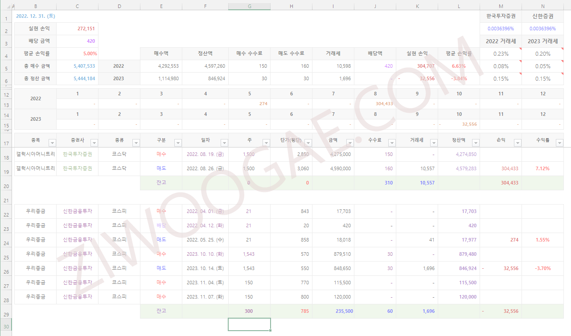Select column C via its header
The width and height of the screenshot is (571, 336).
coord(78,7)
